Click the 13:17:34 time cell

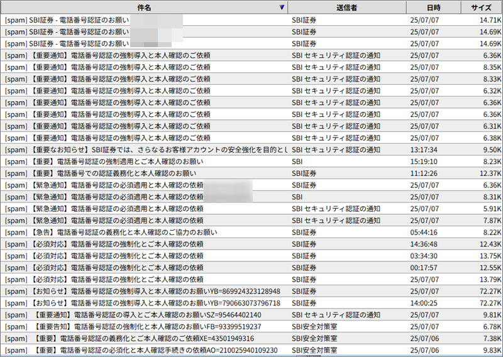[x=424, y=150]
